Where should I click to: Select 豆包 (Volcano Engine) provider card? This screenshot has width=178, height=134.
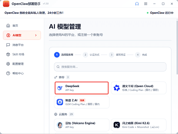(82, 125)
